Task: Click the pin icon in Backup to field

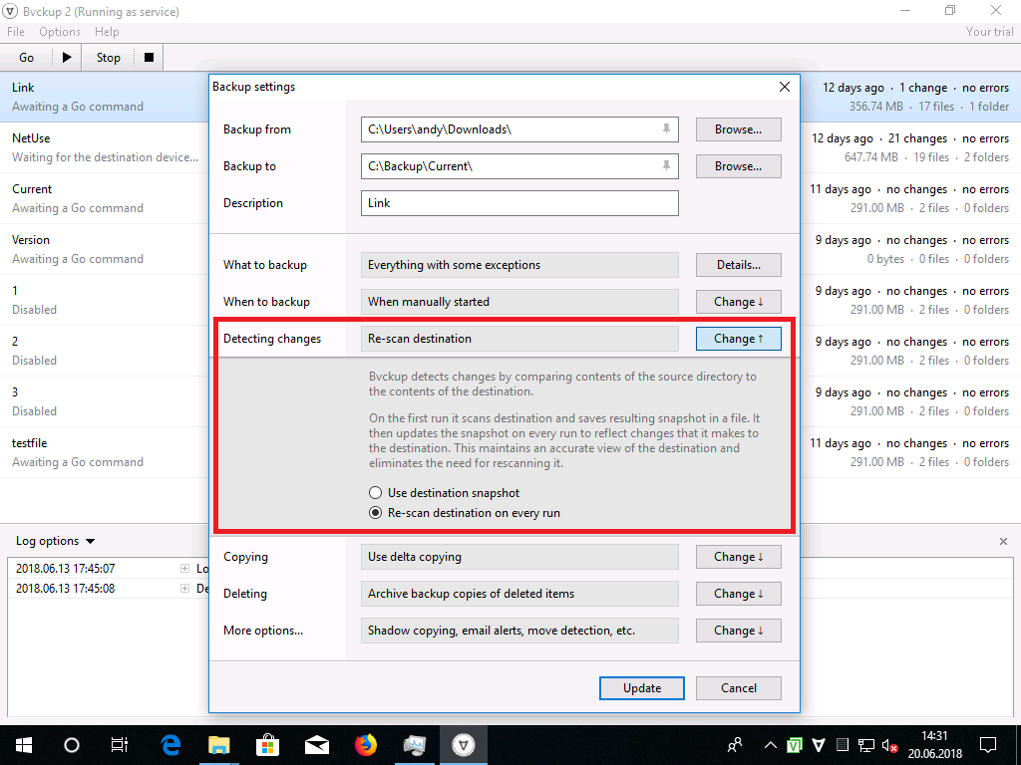Action: (666, 166)
